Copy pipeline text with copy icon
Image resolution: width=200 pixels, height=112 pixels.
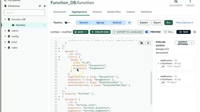click(142, 43)
